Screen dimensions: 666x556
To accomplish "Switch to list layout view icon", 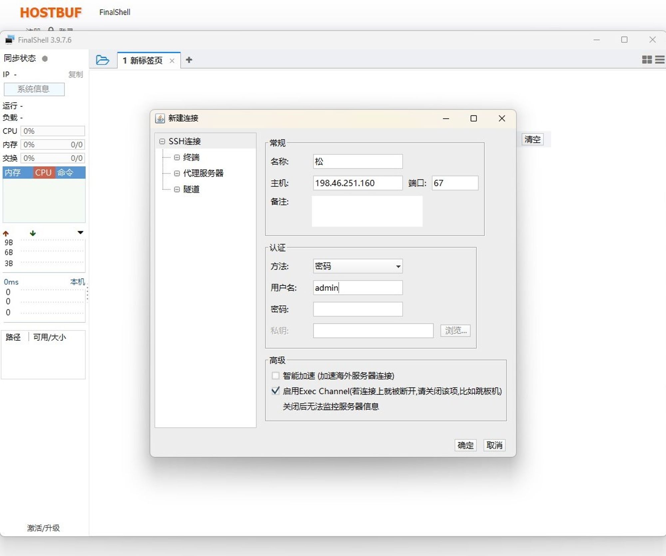I will pos(660,60).
